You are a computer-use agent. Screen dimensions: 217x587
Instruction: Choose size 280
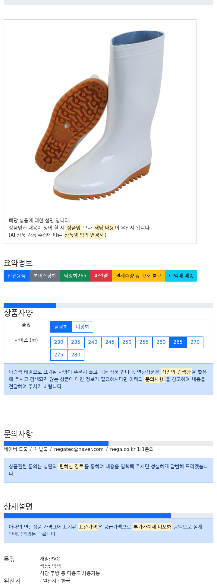pyautogui.click(x=76, y=355)
